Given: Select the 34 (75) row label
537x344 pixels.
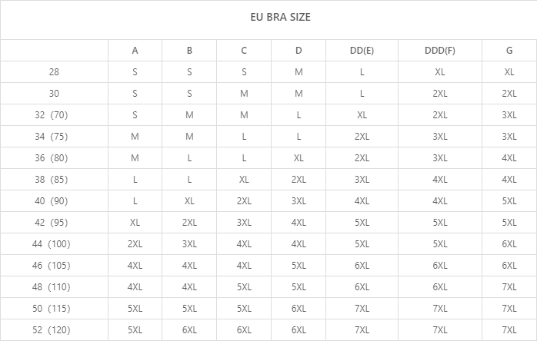Looking at the screenshot, I should coord(54,137).
